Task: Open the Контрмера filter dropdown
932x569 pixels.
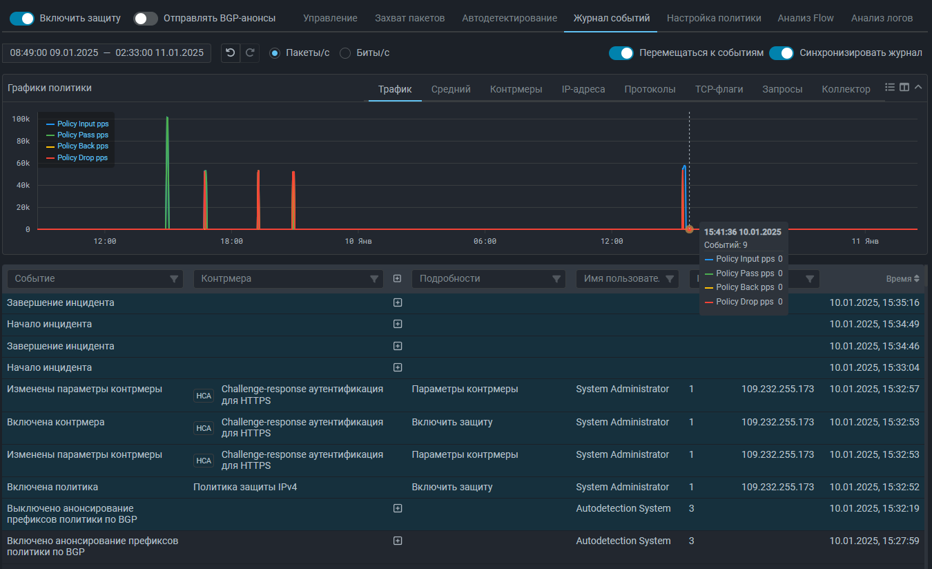Action: (288, 279)
